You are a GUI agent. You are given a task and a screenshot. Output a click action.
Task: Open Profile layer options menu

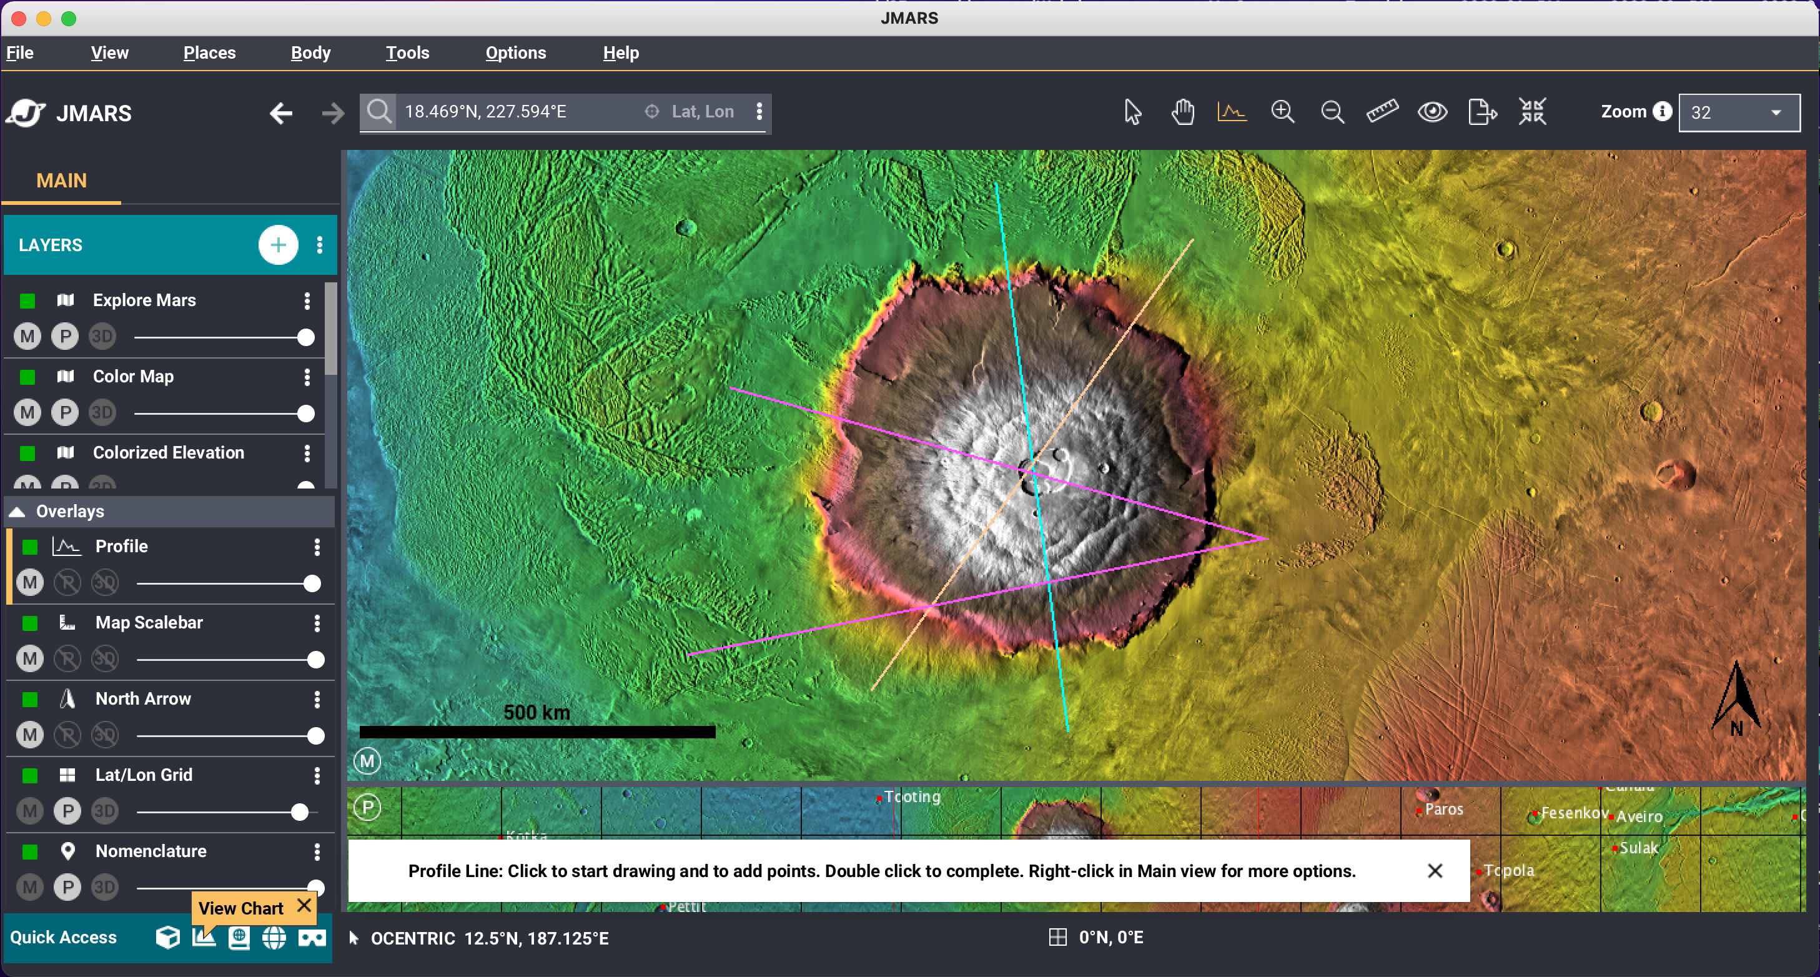(317, 547)
